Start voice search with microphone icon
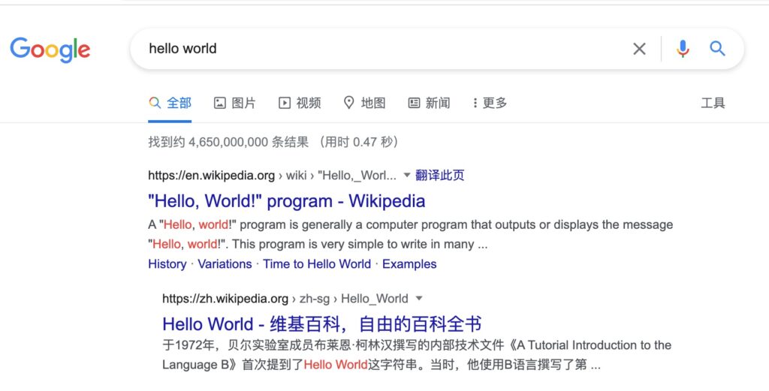The width and height of the screenshot is (769, 391). (x=683, y=49)
